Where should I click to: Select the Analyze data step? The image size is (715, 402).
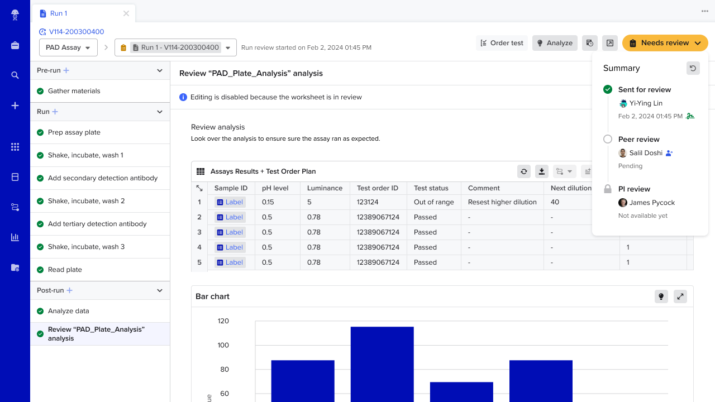(100, 311)
